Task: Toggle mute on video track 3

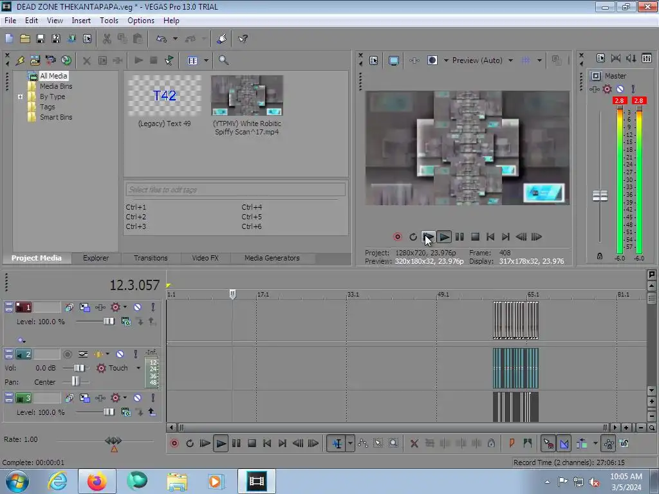Action: point(138,398)
